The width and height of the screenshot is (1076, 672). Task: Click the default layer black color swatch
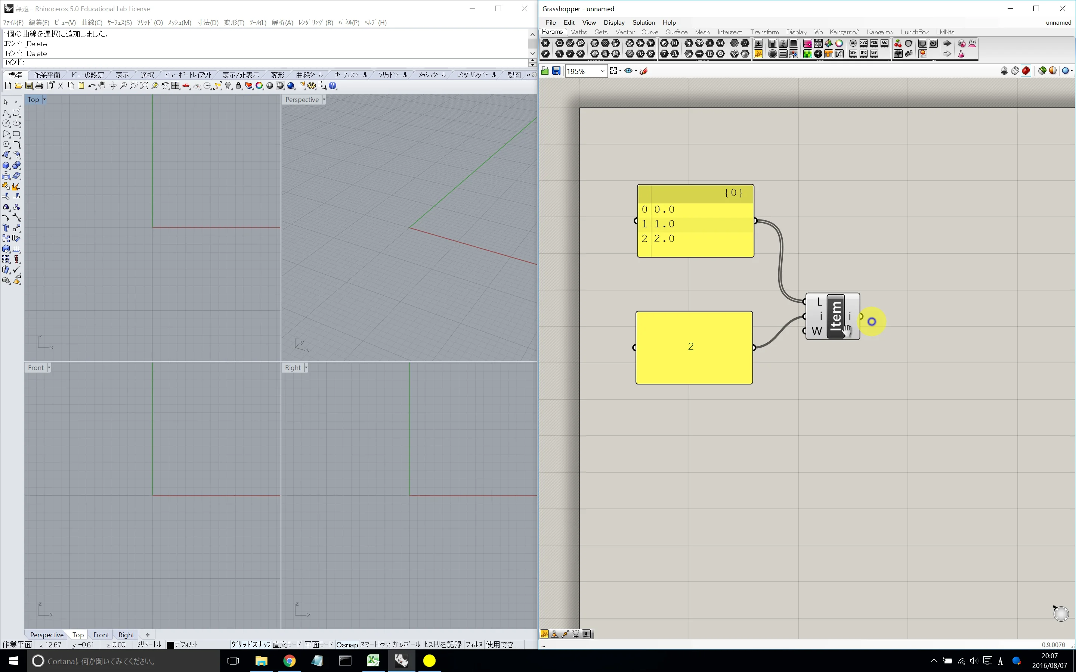coord(170,645)
